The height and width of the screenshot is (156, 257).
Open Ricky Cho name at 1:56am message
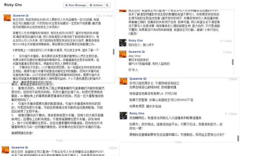137,113
